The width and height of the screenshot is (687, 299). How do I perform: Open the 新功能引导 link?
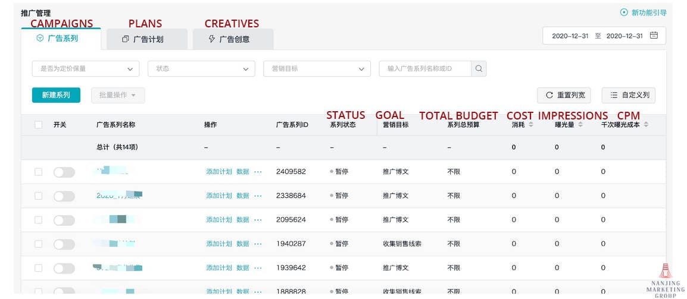point(649,12)
